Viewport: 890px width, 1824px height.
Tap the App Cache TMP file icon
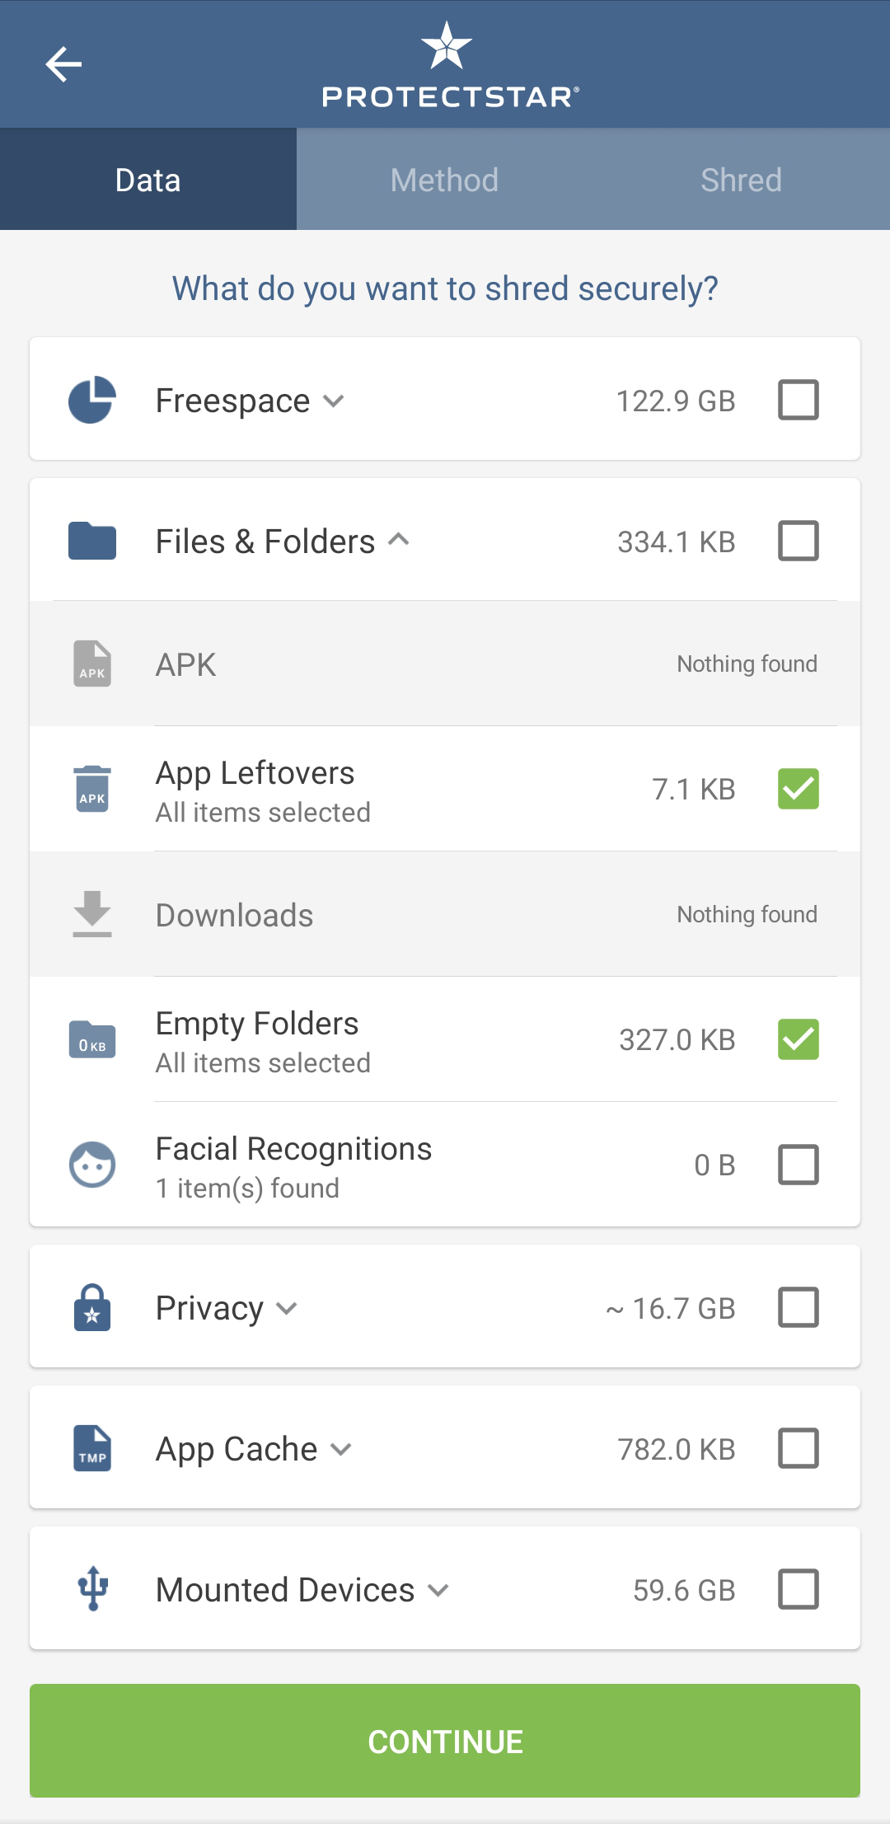pyautogui.click(x=92, y=1448)
